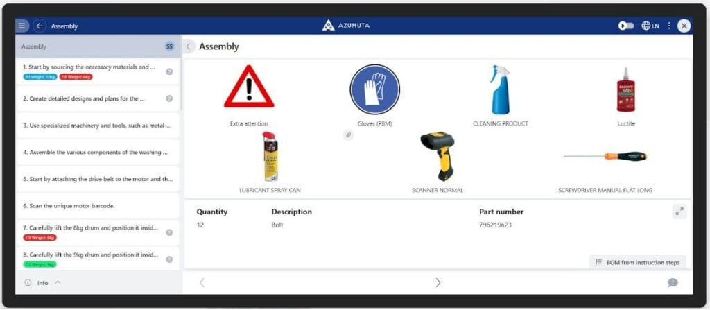Expand the Info panel chevron
This screenshot has width=710, height=310.
[x=58, y=282]
